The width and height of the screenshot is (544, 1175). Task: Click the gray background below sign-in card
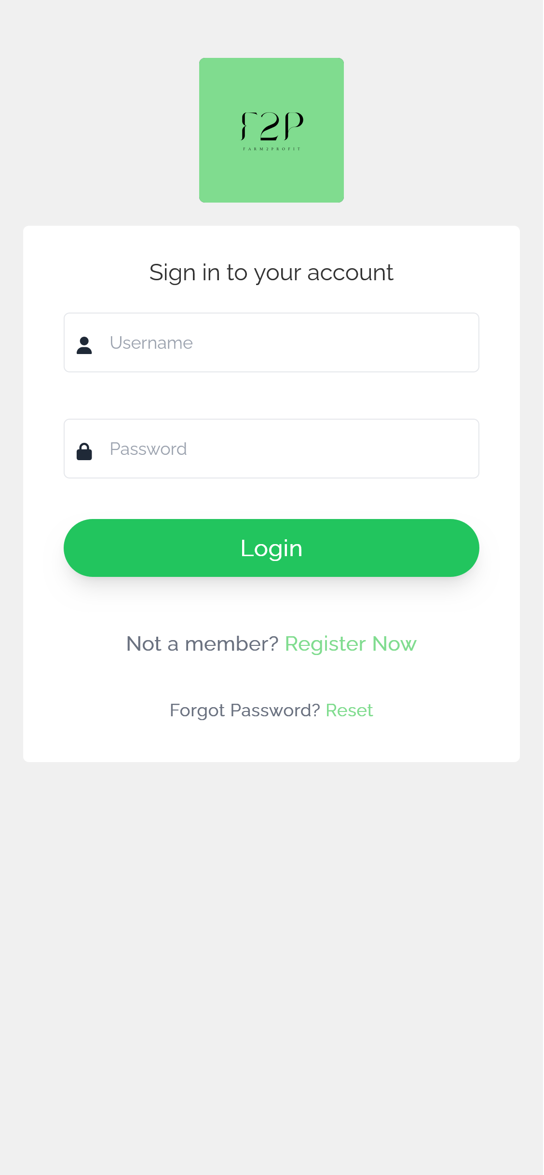click(x=272, y=965)
